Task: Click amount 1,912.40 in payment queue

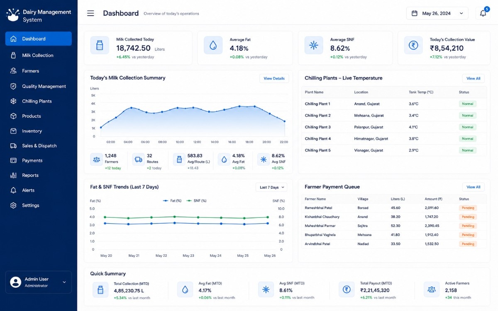Action: coord(432,235)
